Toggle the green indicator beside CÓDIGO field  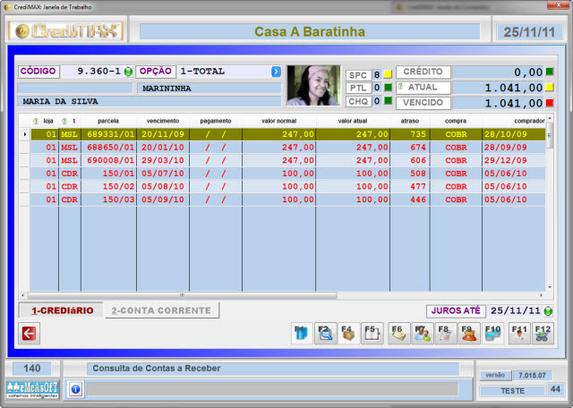click(x=128, y=72)
